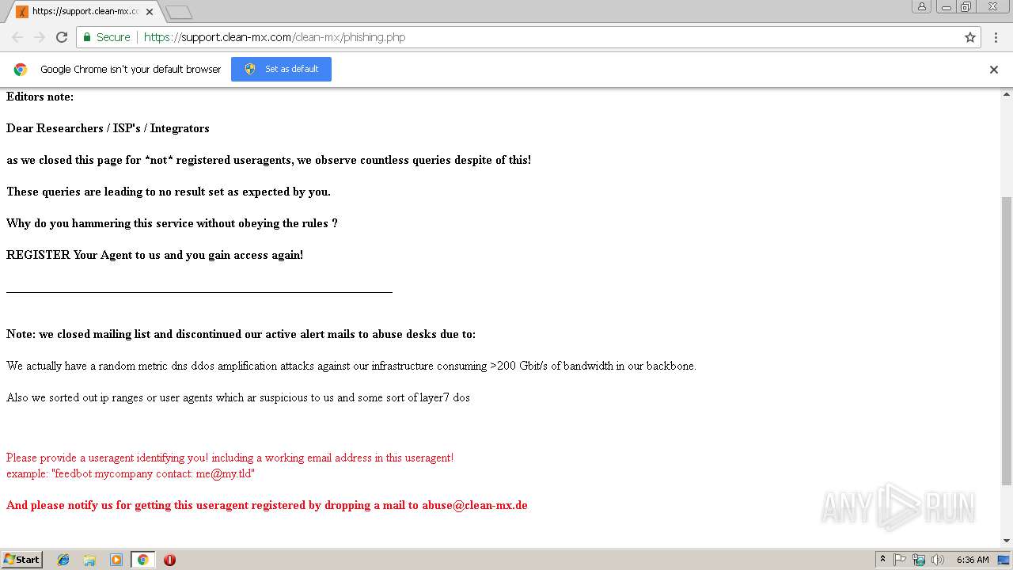
Task: Click the Chrome user profile icon
Action: pos(922,6)
